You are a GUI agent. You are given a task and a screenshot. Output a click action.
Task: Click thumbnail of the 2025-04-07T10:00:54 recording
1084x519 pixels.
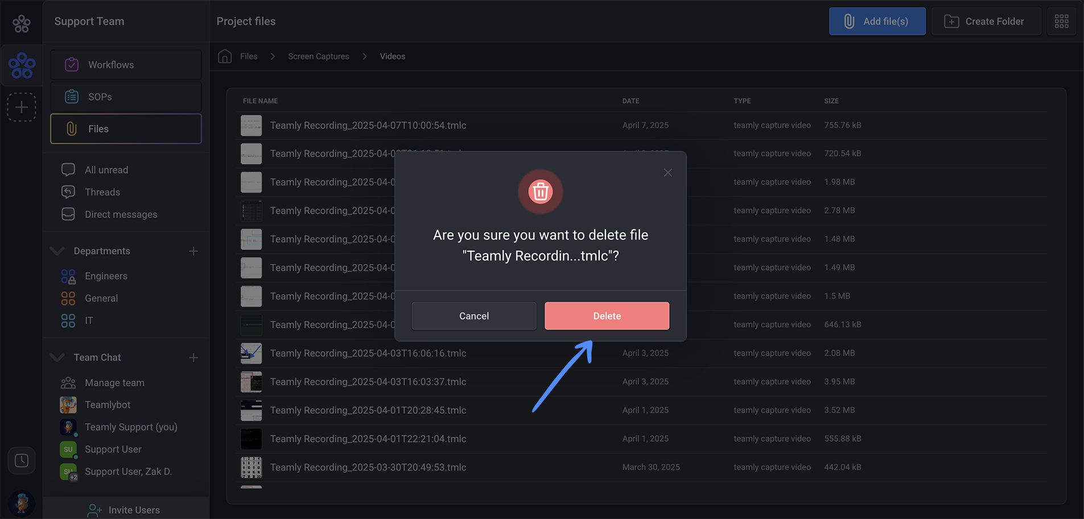click(251, 126)
